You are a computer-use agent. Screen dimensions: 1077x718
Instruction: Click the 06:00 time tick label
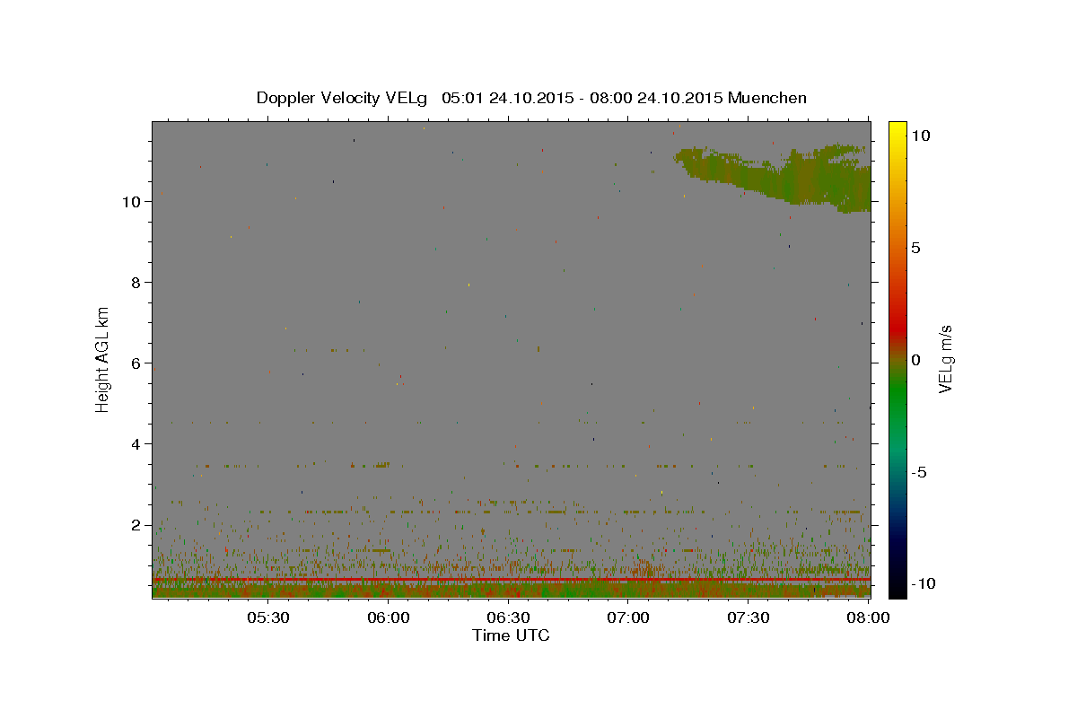point(388,617)
